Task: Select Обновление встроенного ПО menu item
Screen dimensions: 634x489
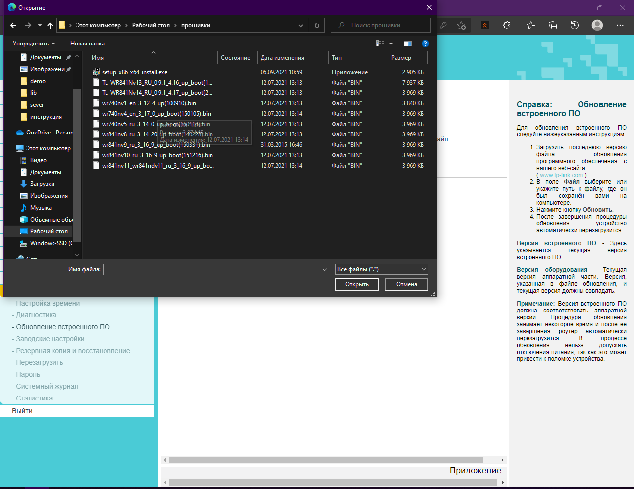Action: 63,327
